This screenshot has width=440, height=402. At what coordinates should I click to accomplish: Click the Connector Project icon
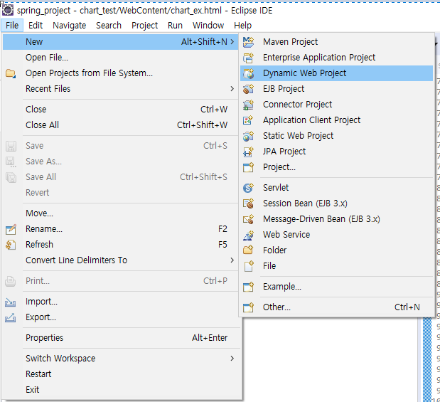click(x=248, y=105)
